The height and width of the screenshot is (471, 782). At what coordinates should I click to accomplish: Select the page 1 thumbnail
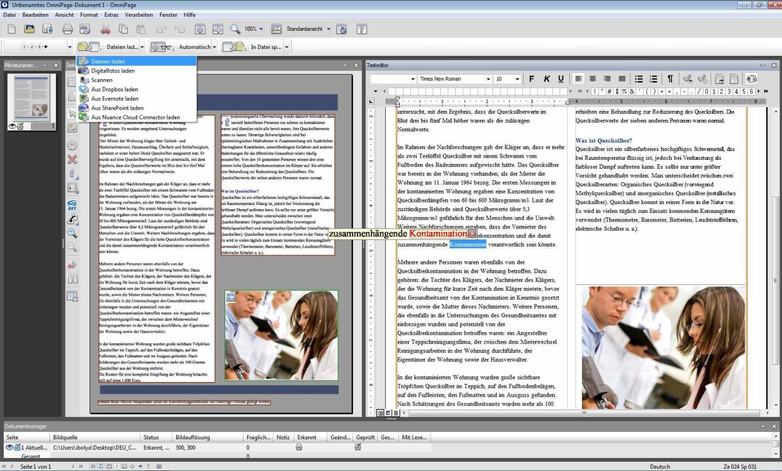32,98
